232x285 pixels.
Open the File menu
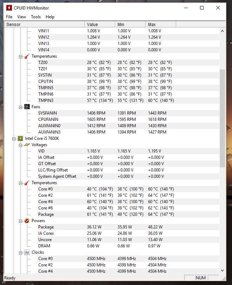9,17
